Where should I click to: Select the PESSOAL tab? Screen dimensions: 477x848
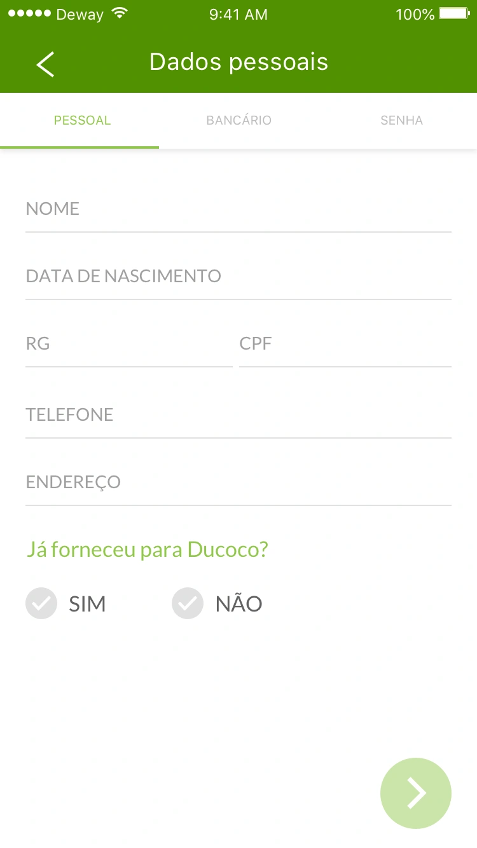[x=82, y=121]
